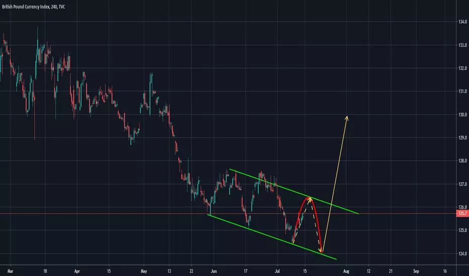This screenshot has width=469, height=276.
Task: Click the 129.0 price axis label
Action: click(462, 137)
